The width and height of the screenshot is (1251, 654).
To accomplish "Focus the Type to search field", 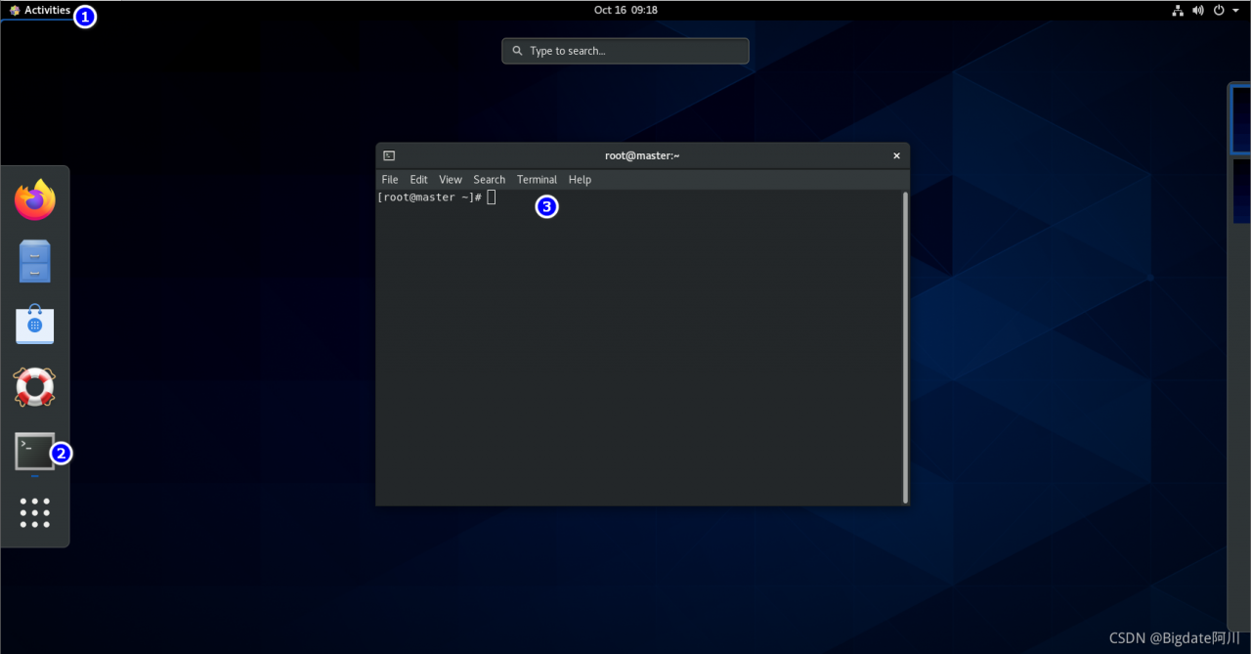I will click(x=625, y=51).
